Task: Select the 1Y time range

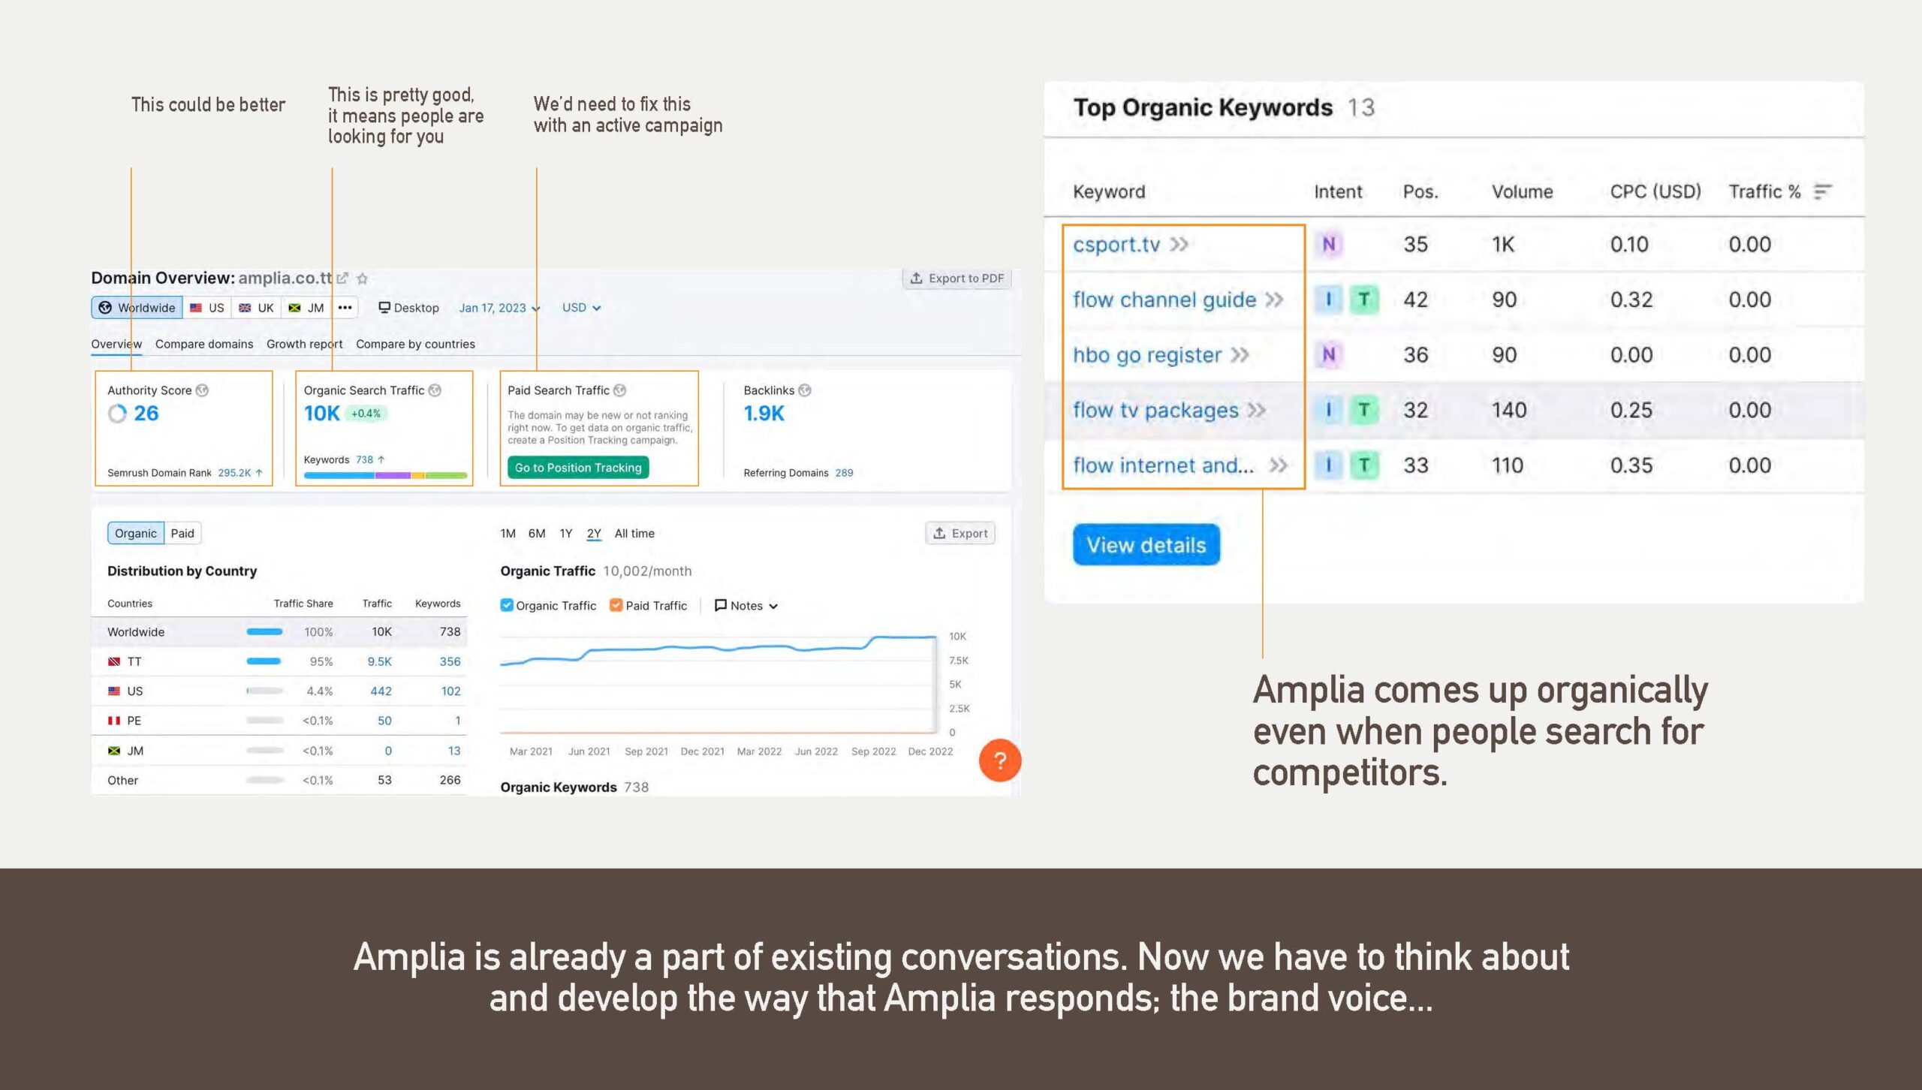Action: click(566, 533)
